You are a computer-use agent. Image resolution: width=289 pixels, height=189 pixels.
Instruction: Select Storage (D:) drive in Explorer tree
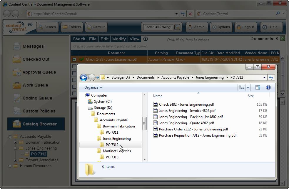(100, 108)
